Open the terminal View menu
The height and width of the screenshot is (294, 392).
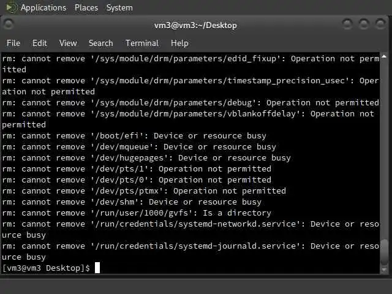(68, 43)
